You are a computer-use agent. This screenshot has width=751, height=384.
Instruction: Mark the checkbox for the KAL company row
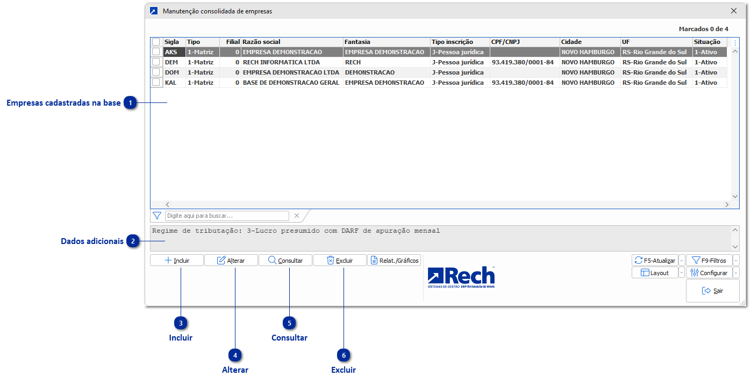[156, 83]
